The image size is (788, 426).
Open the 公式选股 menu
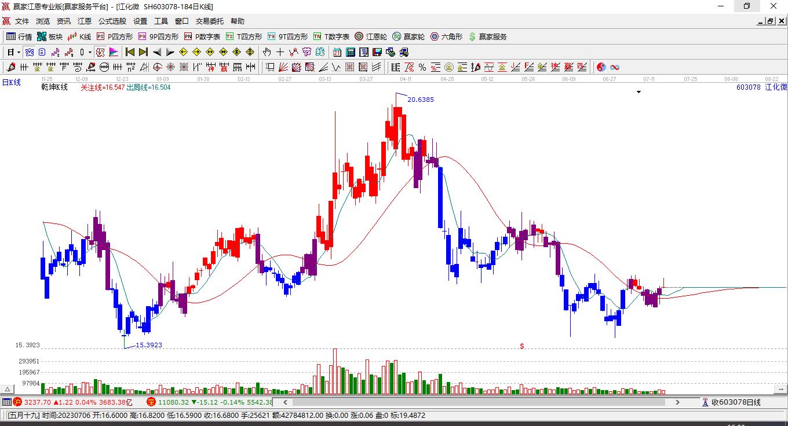click(x=112, y=21)
